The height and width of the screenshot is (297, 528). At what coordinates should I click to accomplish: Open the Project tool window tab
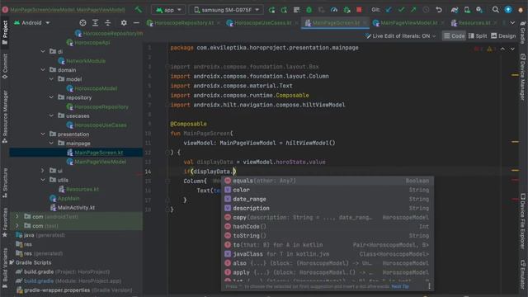click(x=5, y=32)
